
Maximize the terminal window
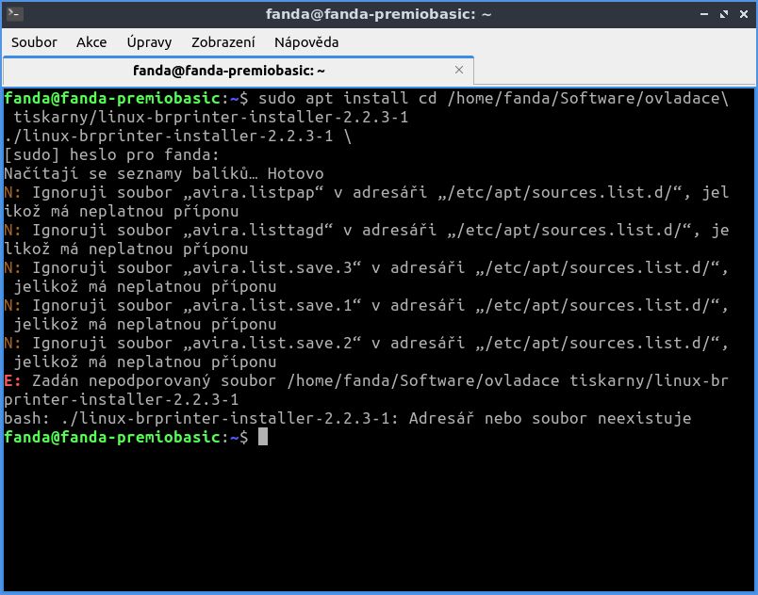[721, 14]
